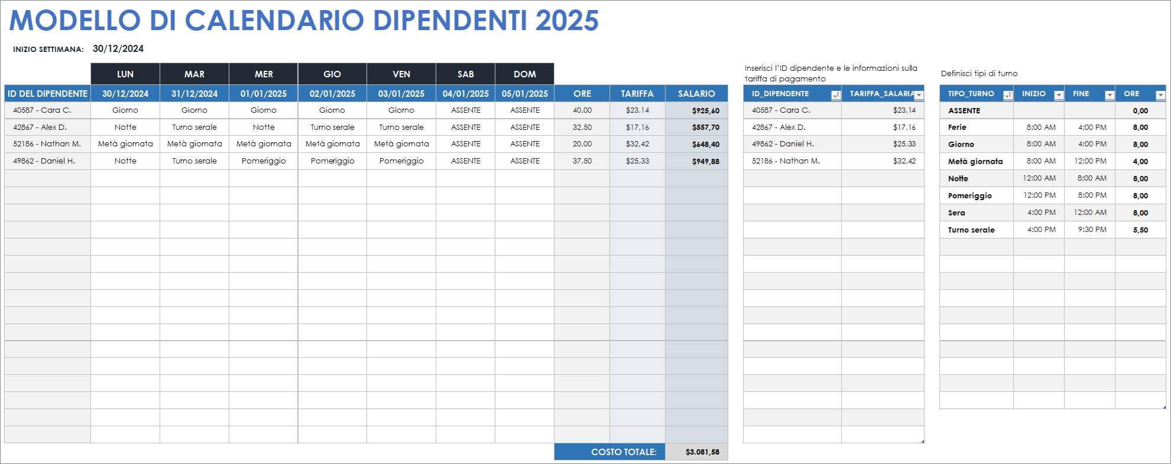
Task: Click Alex D.'s Sunday ASSENTE cell
Action: click(x=525, y=127)
